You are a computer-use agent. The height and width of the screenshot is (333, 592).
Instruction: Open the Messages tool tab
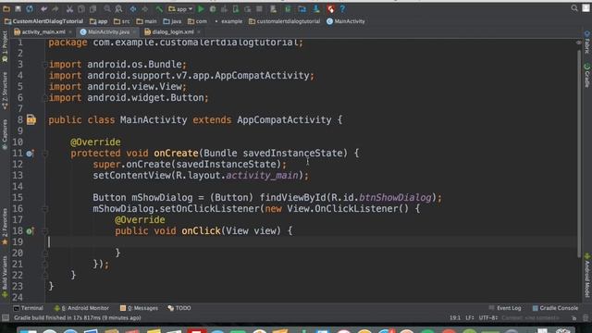139,308
